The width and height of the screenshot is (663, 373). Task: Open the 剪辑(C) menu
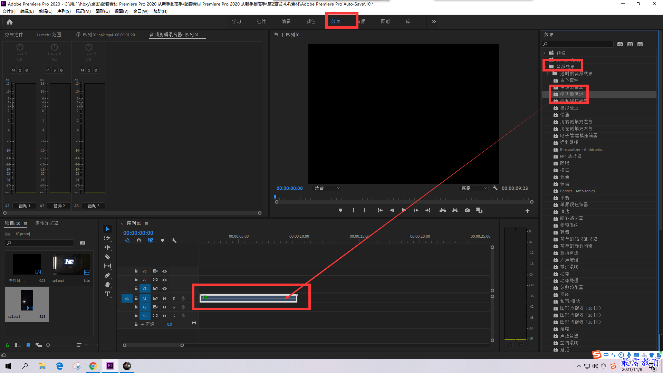[46, 11]
